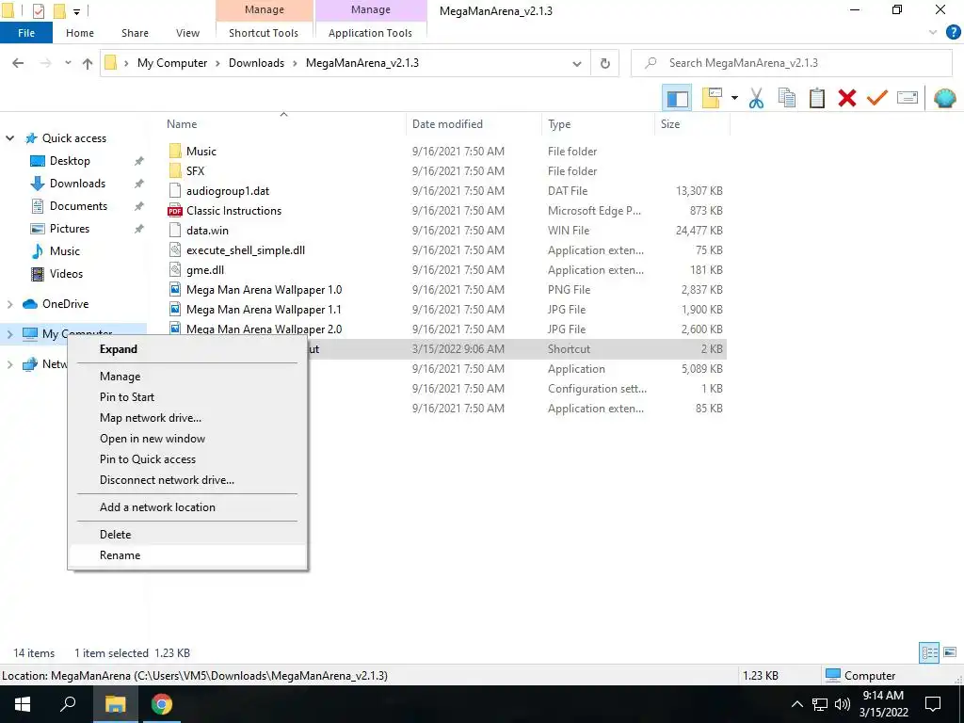This screenshot has height=723, width=964.
Task: Click the Back navigation arrow
Action: pos(18,63)
